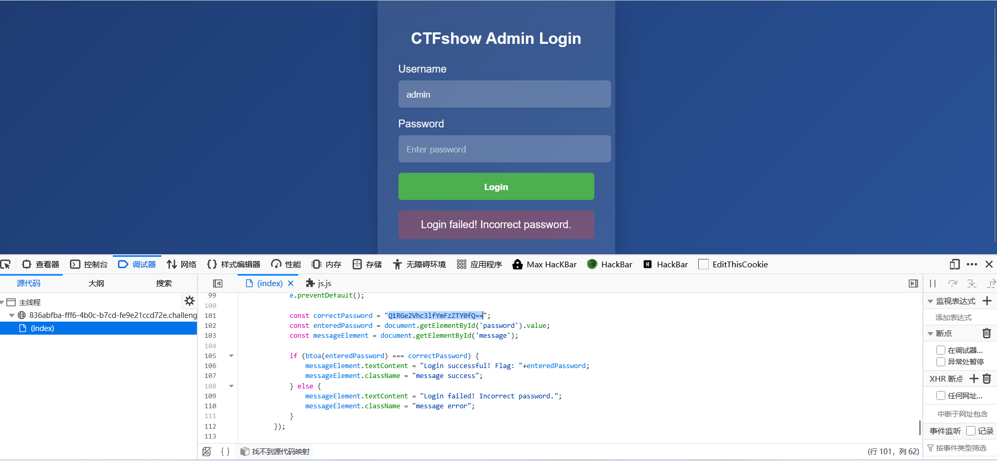Click the step in button
This screenshot has height=461, width=997.
(971, 283)
